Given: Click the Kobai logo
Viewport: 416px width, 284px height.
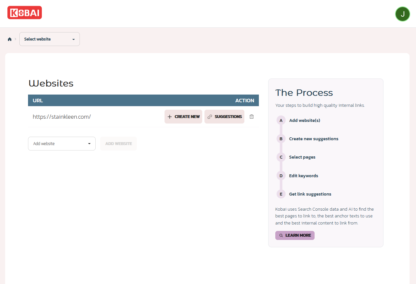Looking at the screenshot, I should click(x=24, y=13).
